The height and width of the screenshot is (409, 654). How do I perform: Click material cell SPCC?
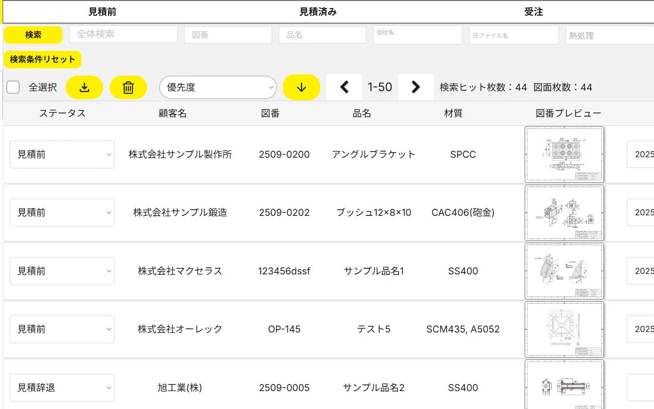tap(463, 154)
